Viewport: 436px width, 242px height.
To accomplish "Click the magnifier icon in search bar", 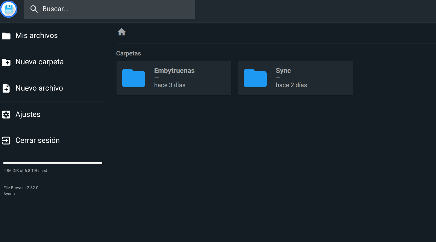I will click(x=34, y=9).
